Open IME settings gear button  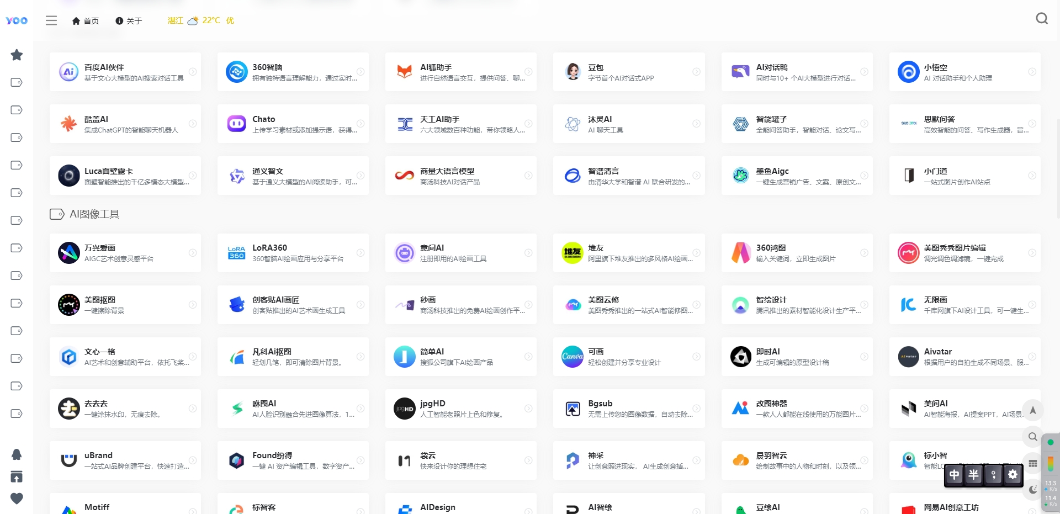(1013, 475)
